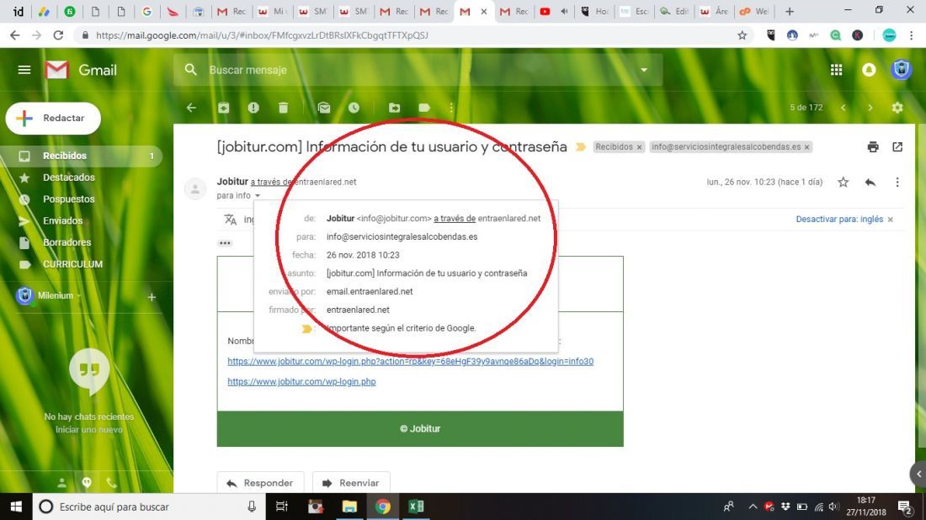The height and width of the screenshot is (520, 926).
Task: Click the browser address bar URL
Action: pos(262,35)
